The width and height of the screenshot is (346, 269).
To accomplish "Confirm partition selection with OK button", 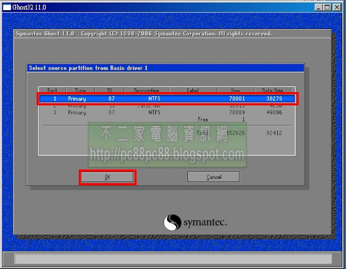I will click(x=108, y=177).
